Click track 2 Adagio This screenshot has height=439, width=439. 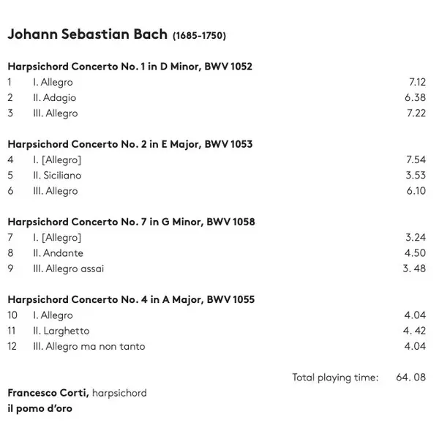(54, 98)
